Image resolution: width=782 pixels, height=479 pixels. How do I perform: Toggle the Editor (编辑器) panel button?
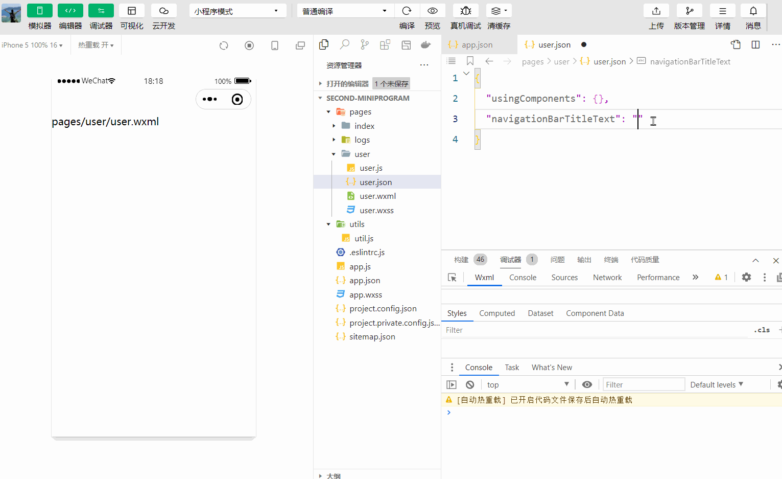70,11
